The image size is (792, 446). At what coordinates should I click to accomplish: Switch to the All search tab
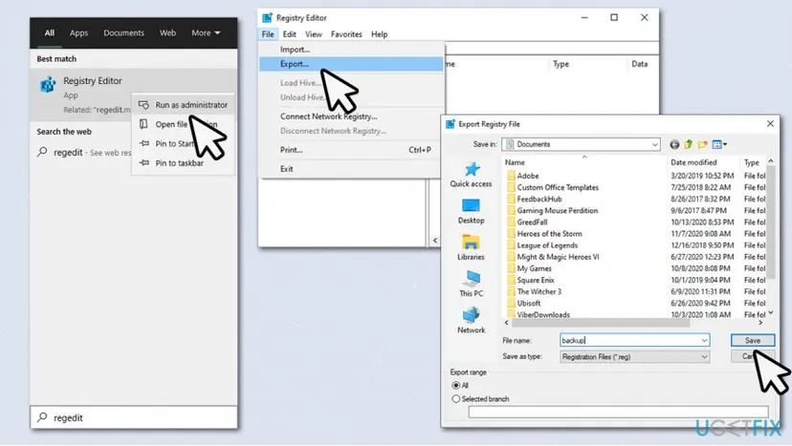click(x=49, y=32)
